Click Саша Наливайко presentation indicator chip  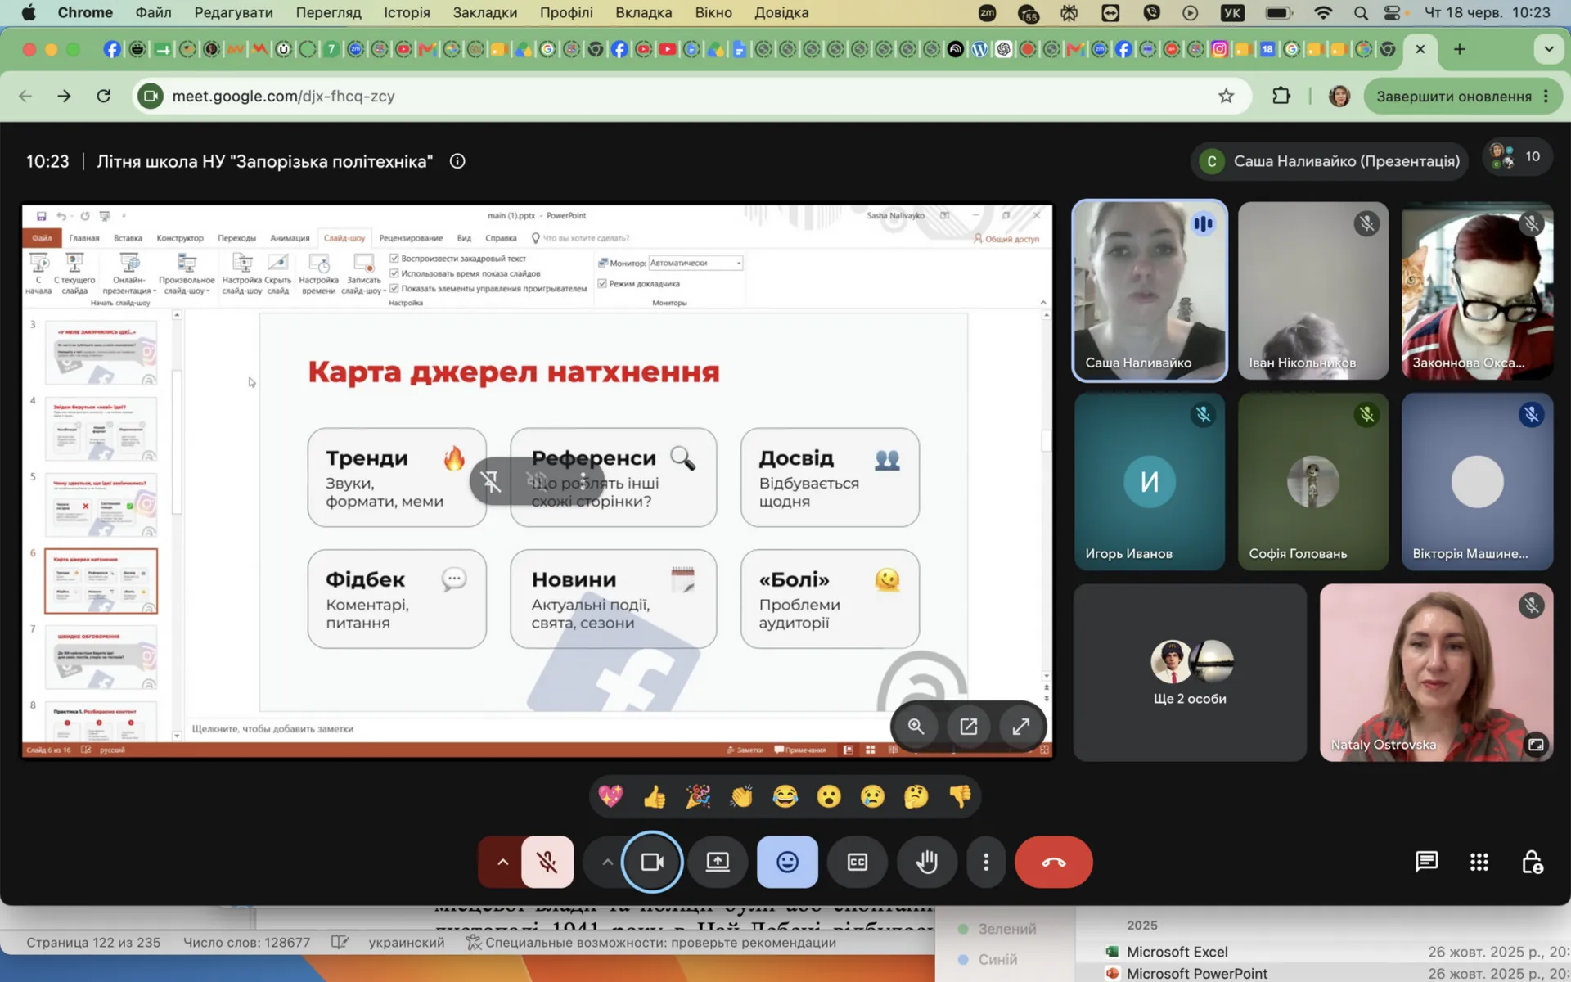coord(1330,161)
